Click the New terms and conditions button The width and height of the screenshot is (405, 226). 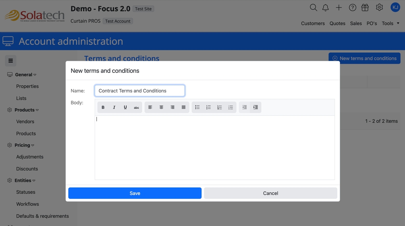364,58
